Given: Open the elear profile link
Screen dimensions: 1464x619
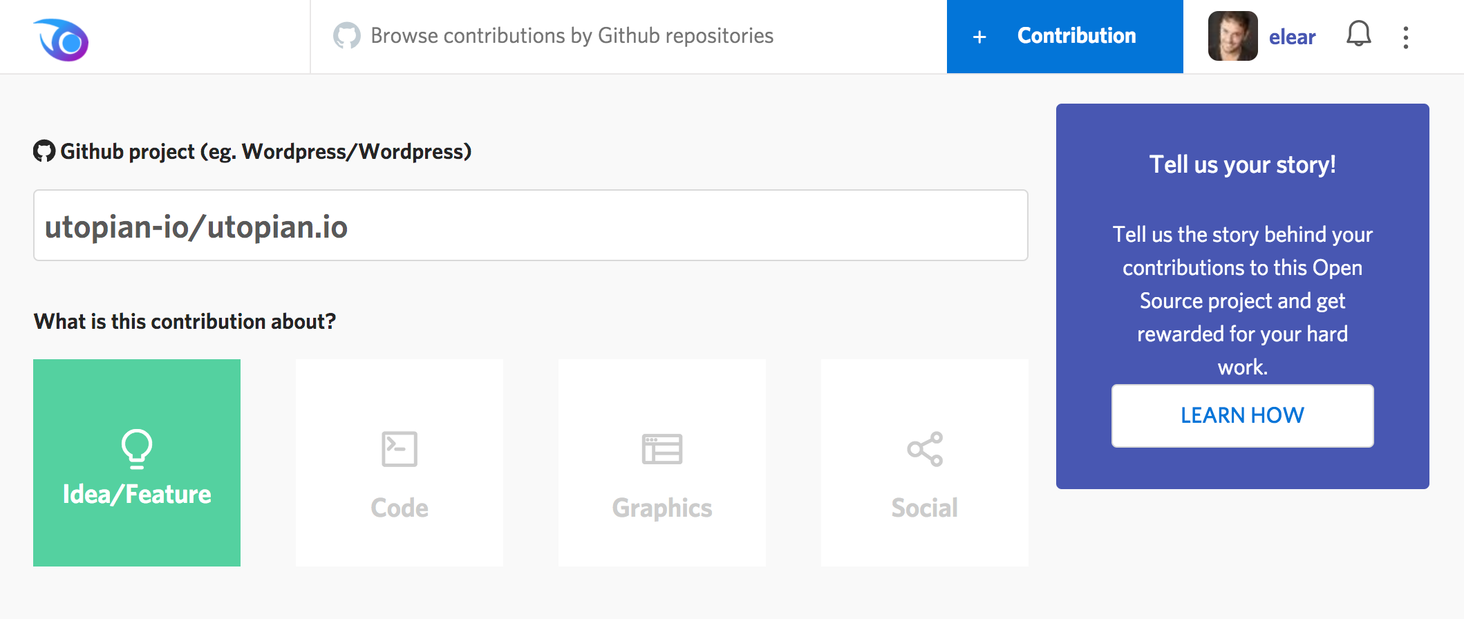Looking at the screenshot, I should [1292, 37].
